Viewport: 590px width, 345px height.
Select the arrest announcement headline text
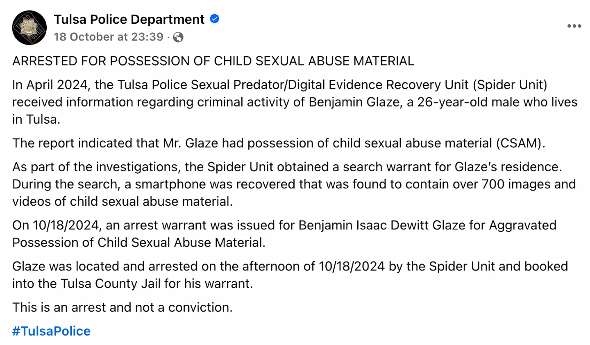pyautogui.click(x=213, y=61)
